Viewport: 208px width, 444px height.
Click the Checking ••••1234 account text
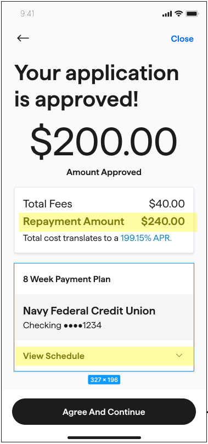(x=62, y=325)
